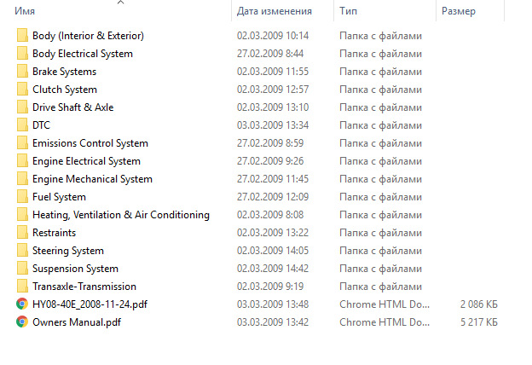Select the Emissions Control System row

coord(90,143)
